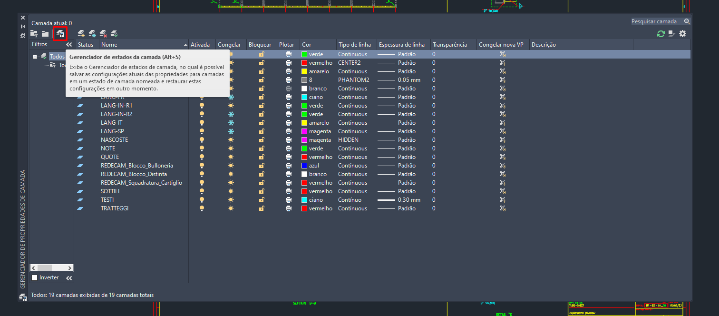Create a new group filter
Screen dimensions: 719x316
tap(45, 33)
